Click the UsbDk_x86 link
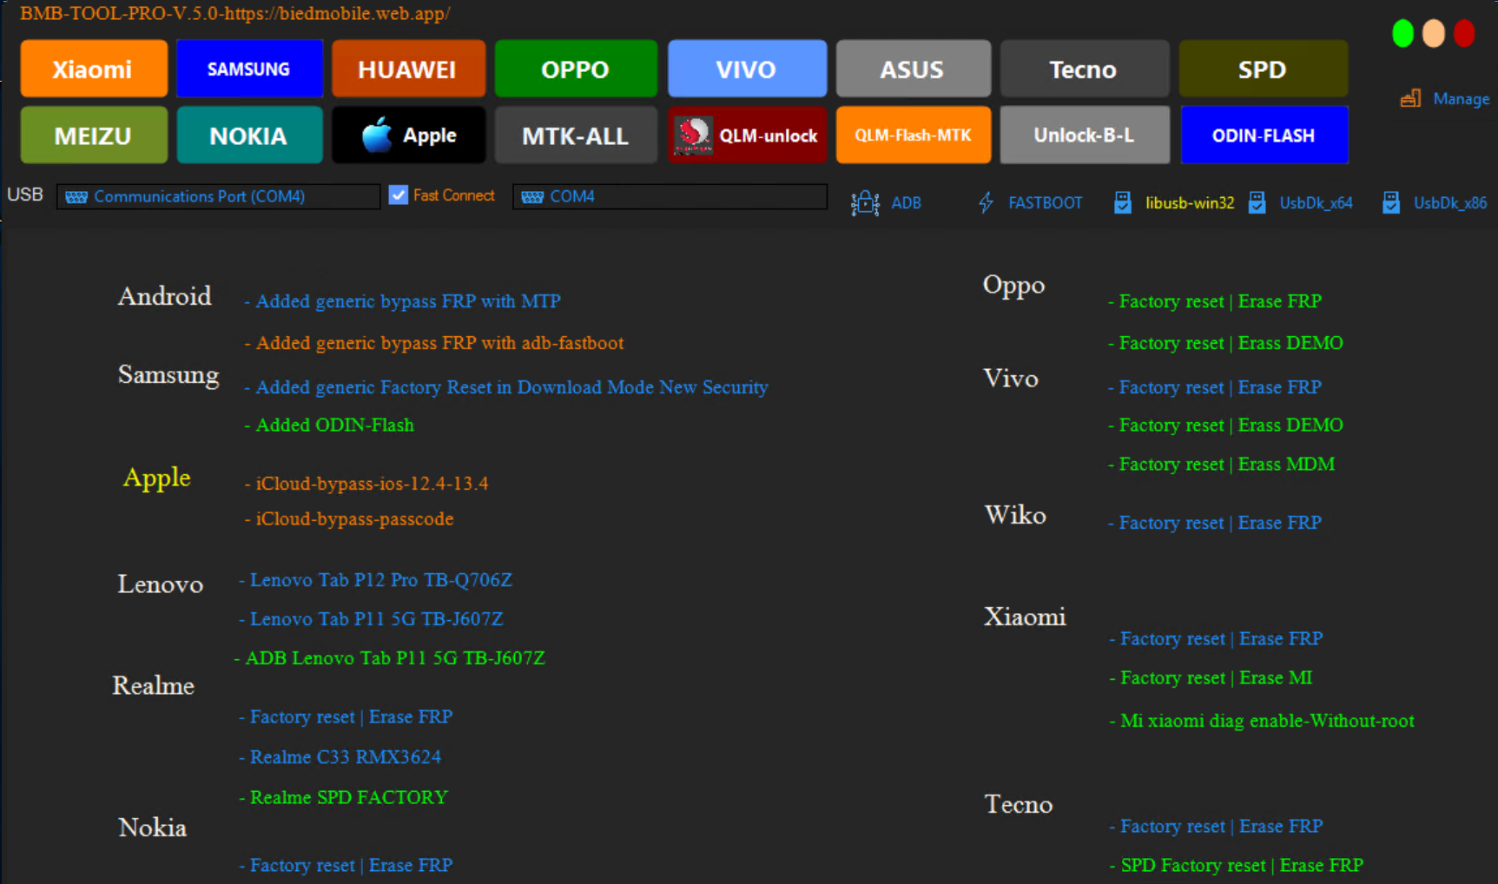1498x884 pixels. [1450, 203]
